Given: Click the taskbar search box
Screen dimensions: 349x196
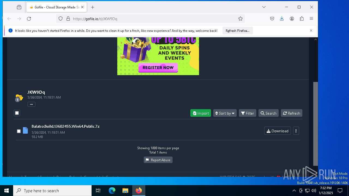Looking at the screenshot, I should (52, 191).
